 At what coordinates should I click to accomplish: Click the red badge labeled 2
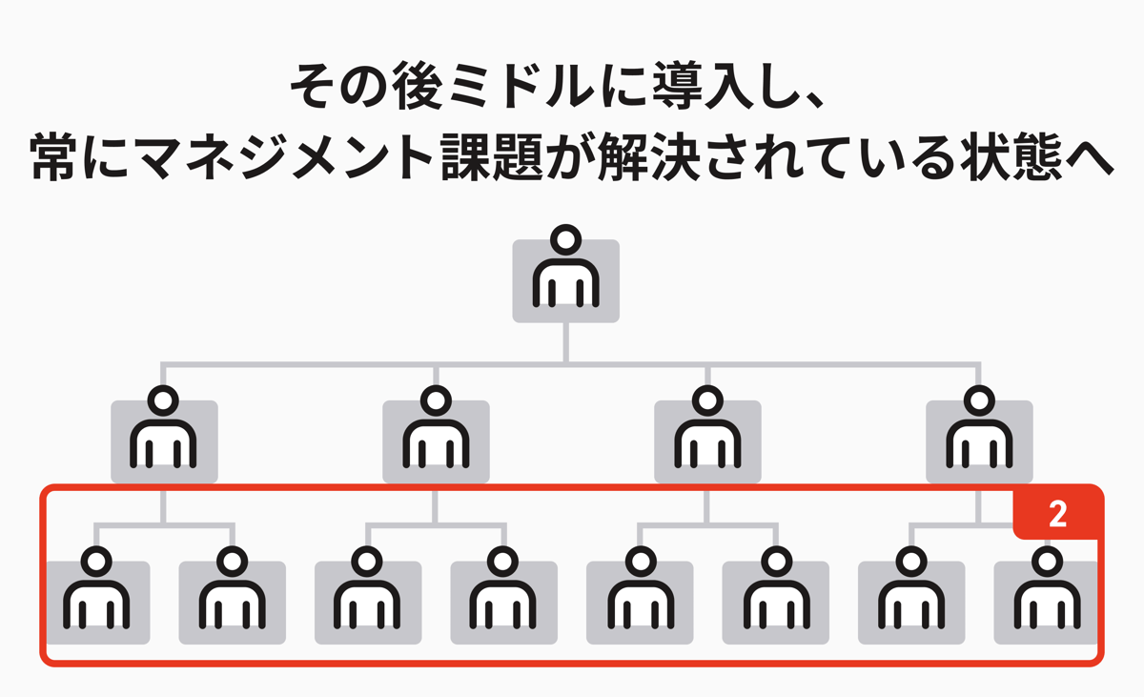pos(1057,515)
